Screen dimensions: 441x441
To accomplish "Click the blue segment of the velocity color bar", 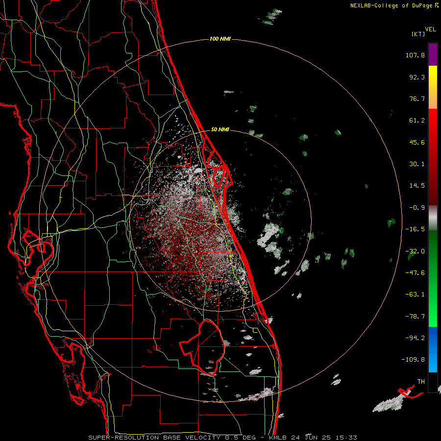I will pyautogui.click(x=433, y=349).
